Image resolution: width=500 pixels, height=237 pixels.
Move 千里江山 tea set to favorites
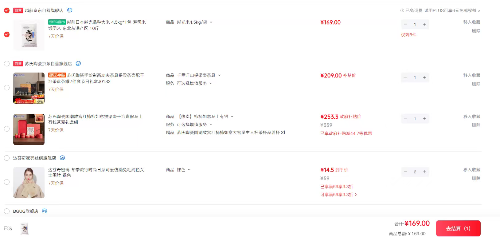point(472,75)
